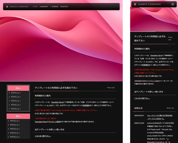Click 利用規約のご案内 subheading in desktop view
Image resolution: width=178 pixels, height=143 pixels.
[43, 96]
